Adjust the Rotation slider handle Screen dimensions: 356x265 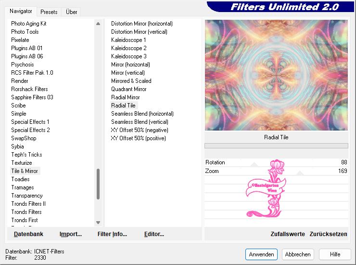(254, 164)
